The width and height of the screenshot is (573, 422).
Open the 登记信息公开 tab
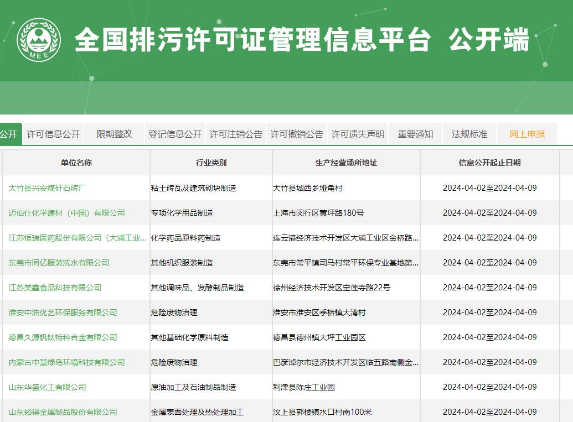175,134
